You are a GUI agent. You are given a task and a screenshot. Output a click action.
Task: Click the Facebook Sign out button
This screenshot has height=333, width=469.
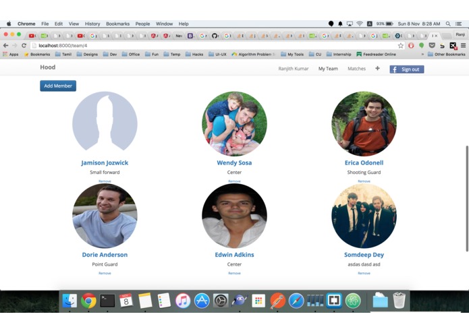(406, 69)
